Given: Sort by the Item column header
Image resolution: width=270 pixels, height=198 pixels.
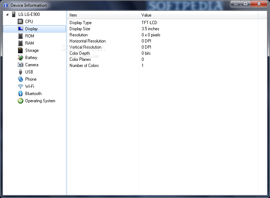Looking at the screenshot, I should (103, 15).
